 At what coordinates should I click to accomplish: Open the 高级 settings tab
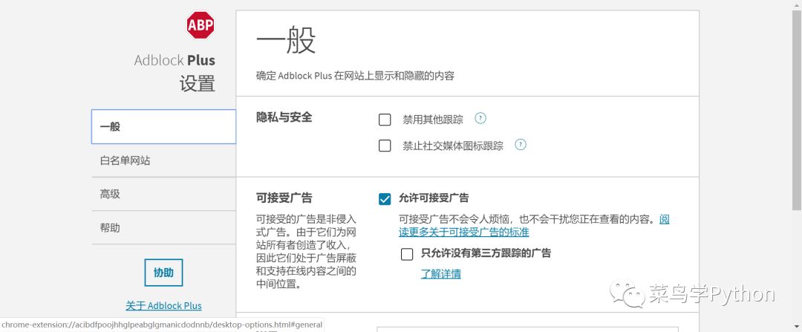[163, 194]
